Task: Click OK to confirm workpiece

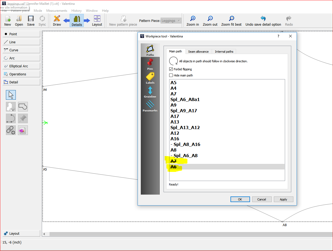Action: click(240, 199)
